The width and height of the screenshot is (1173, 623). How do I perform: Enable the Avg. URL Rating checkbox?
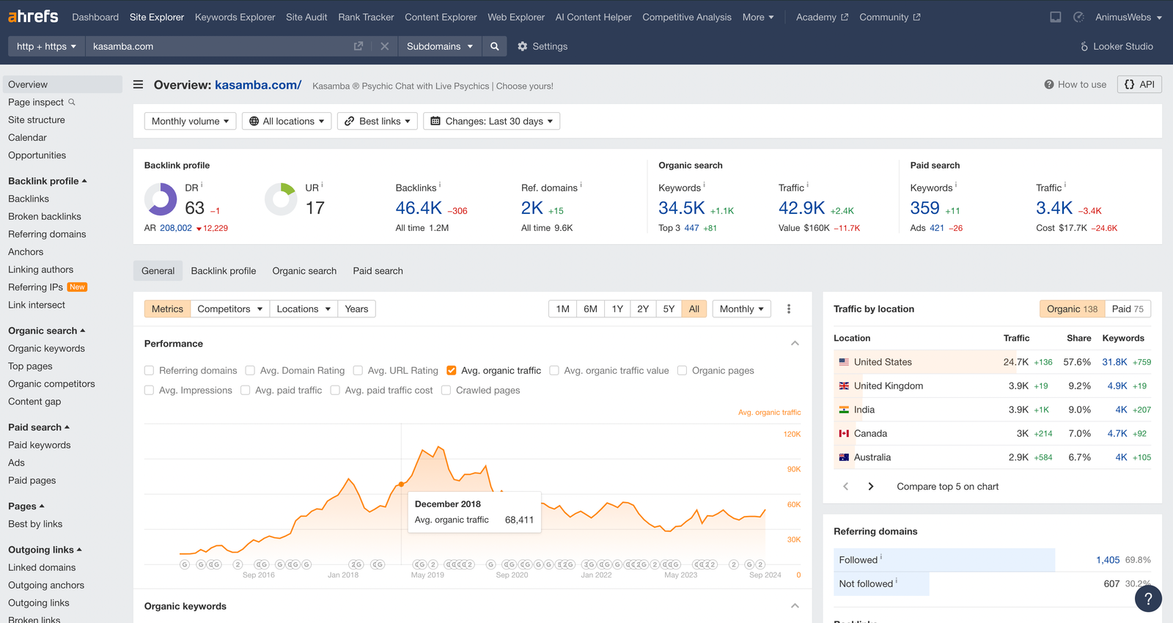click(358, 370)
